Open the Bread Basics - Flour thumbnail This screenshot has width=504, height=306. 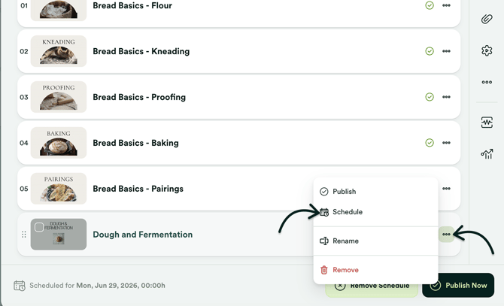59,9
